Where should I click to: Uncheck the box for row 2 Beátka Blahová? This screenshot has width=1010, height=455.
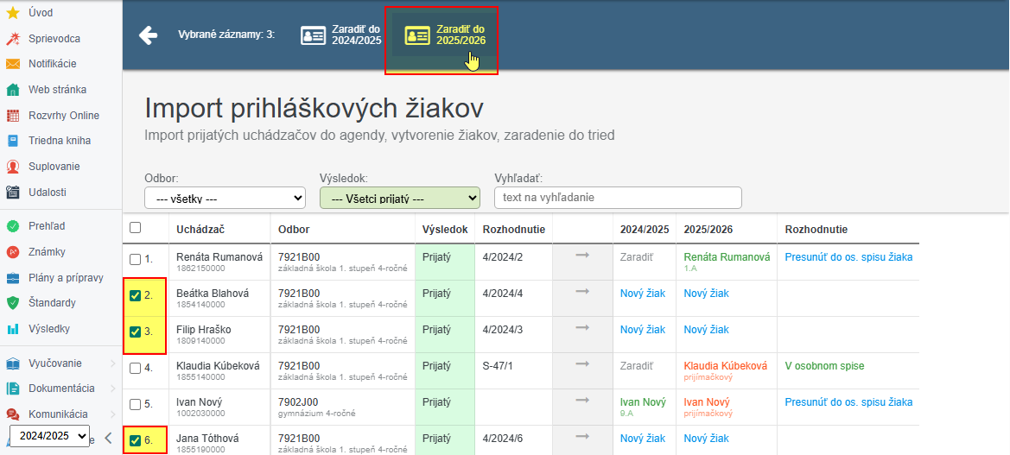tap(135, 295)
